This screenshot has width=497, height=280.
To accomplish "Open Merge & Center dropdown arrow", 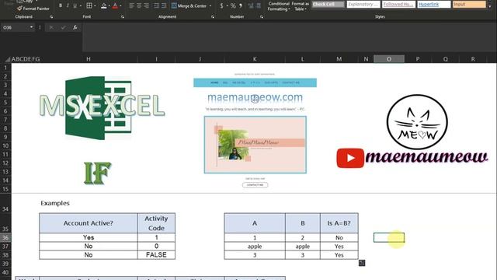I will pyautogui.click(x=210, y=5).
